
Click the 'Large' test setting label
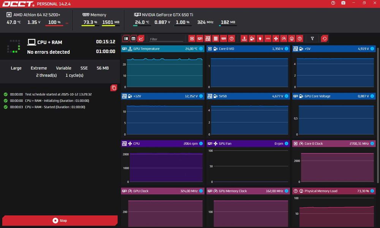click(x=16, y=68)
